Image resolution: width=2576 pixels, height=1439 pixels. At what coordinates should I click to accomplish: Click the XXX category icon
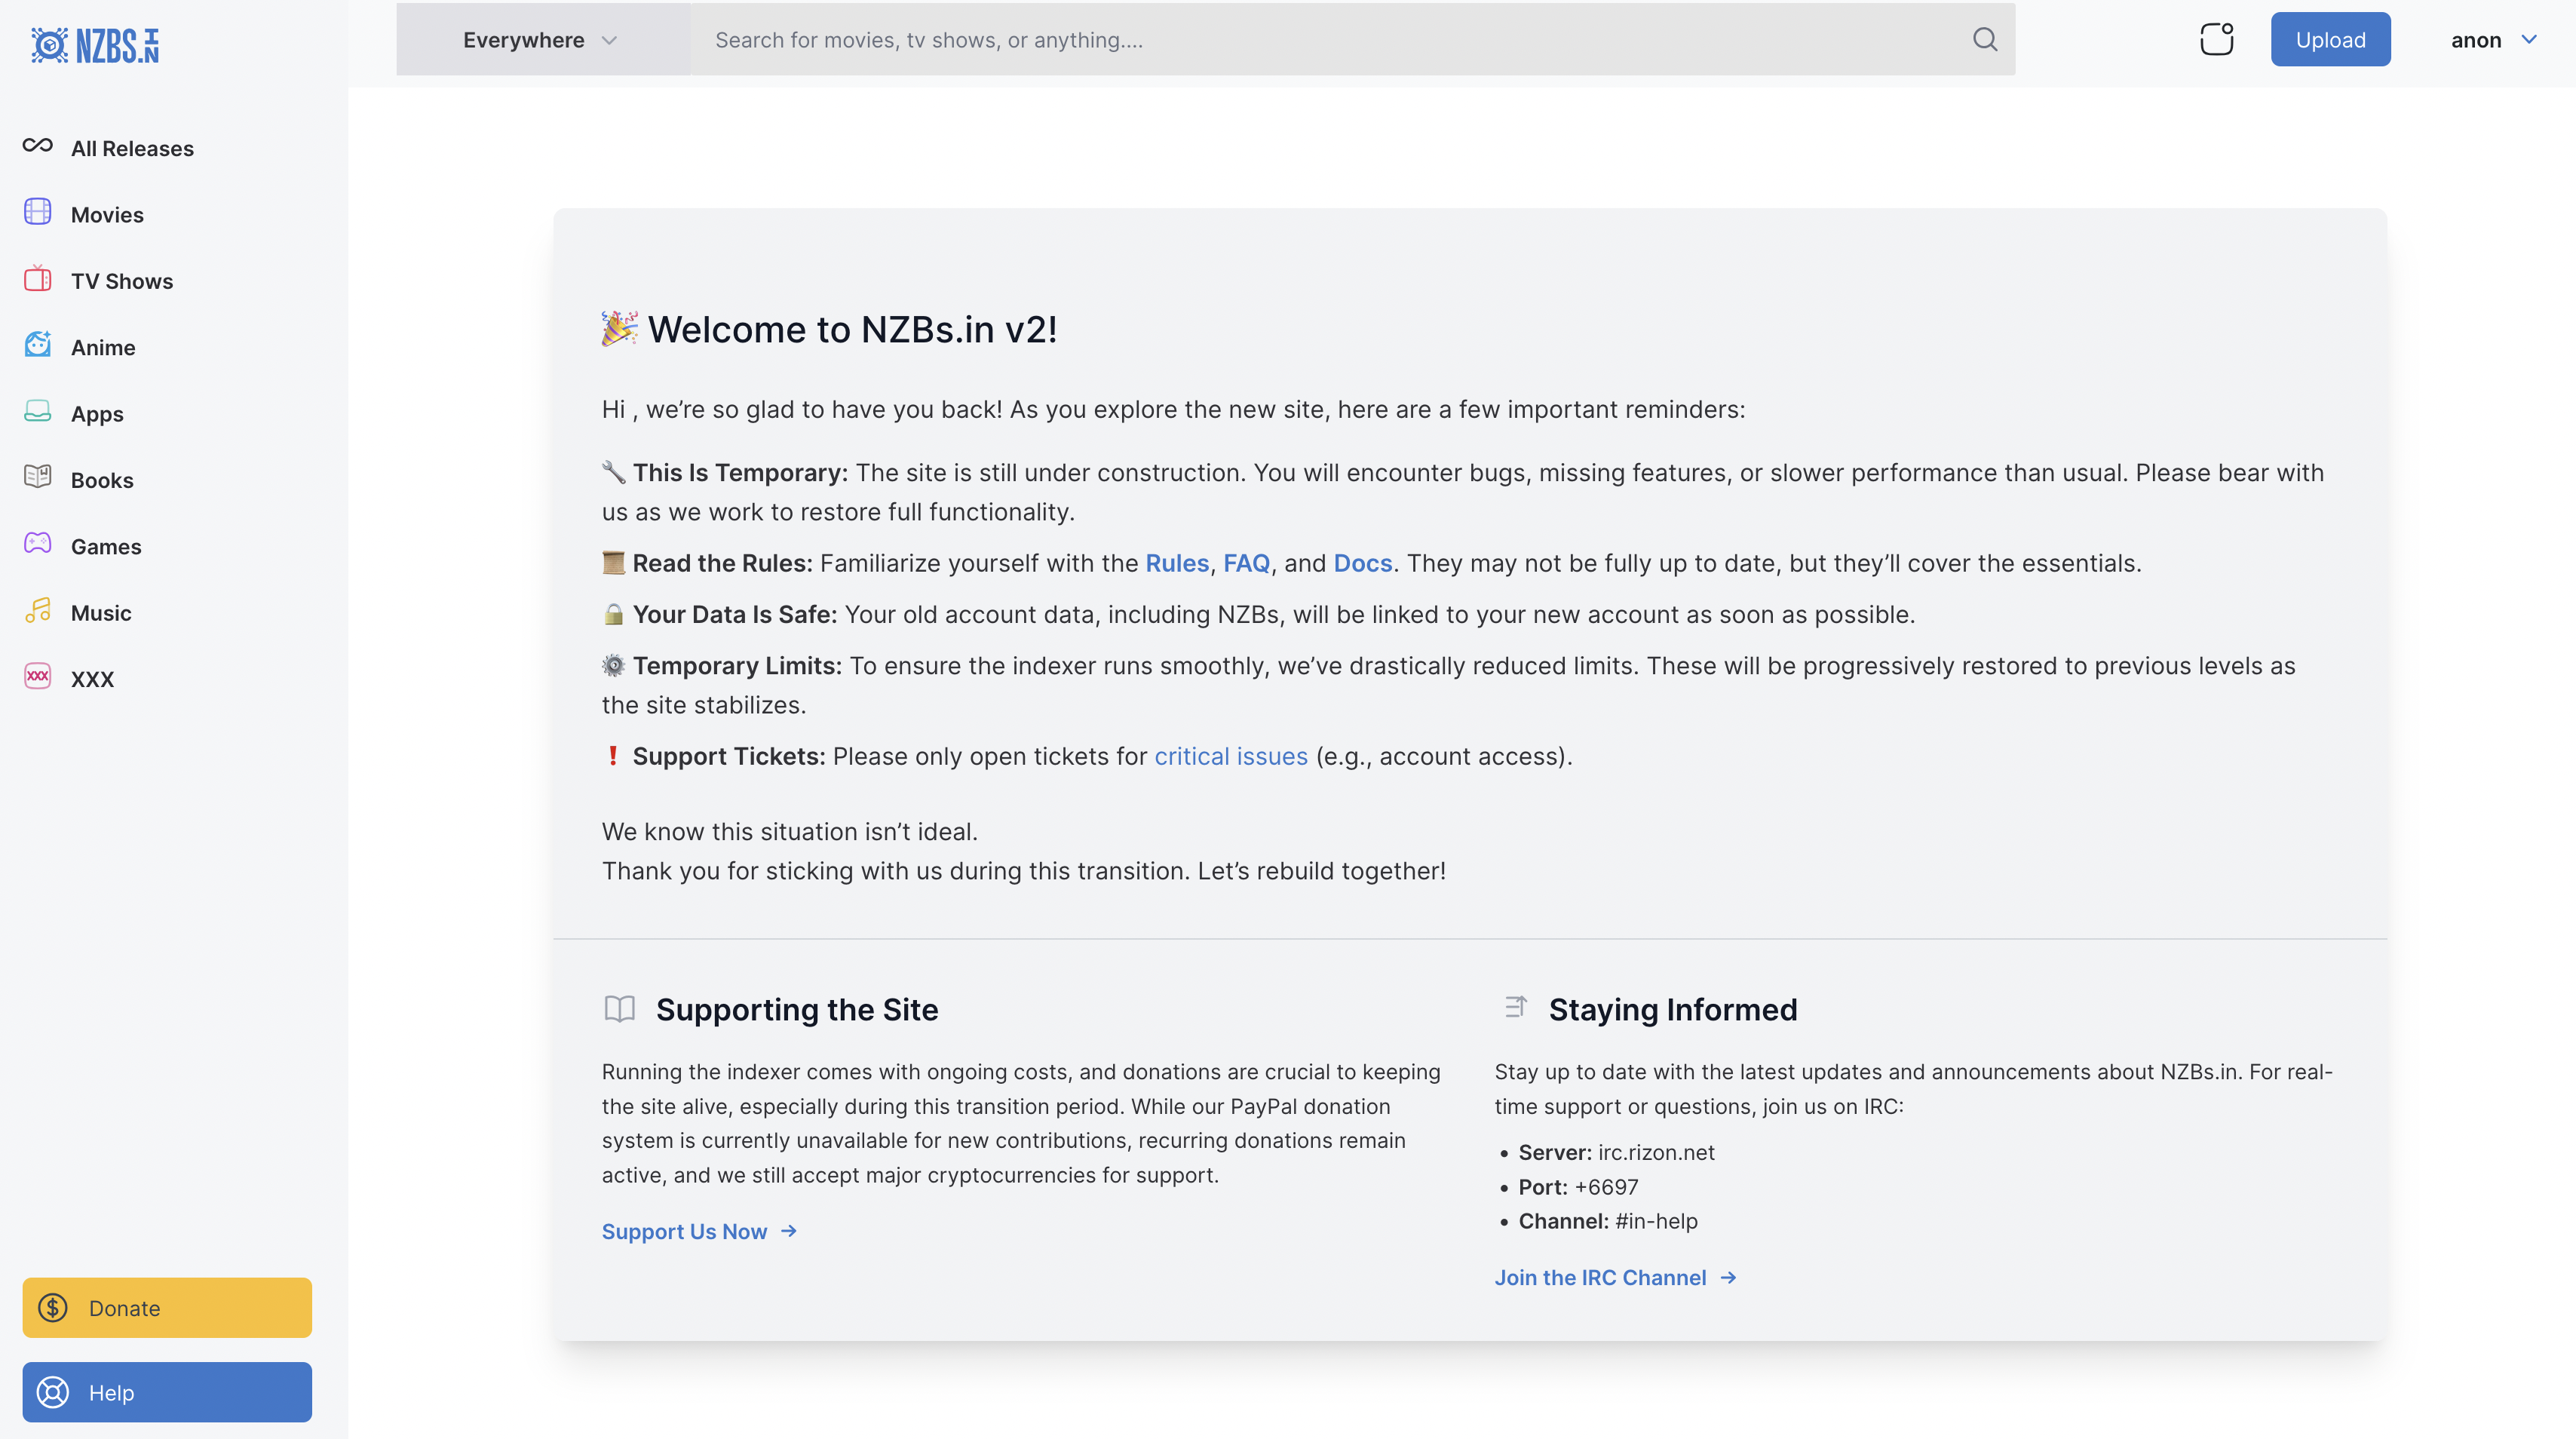[x=38, y=676]
